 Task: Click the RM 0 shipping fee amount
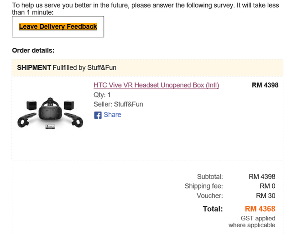(x=267, y=186)
